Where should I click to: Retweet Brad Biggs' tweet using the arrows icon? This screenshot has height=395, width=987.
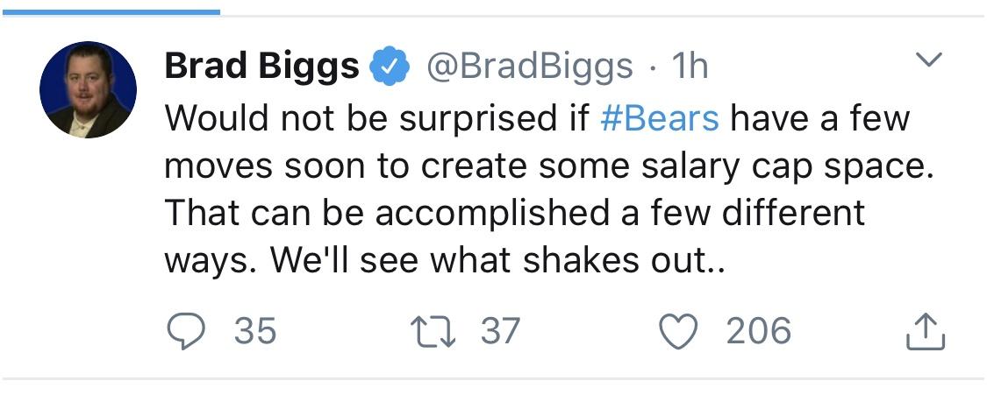point(433,332)
